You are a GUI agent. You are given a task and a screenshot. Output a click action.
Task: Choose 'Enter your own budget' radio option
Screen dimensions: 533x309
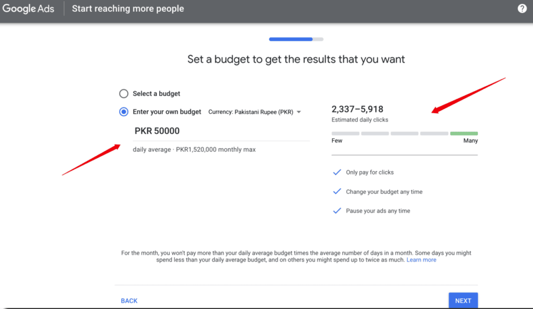coord(124,112)
